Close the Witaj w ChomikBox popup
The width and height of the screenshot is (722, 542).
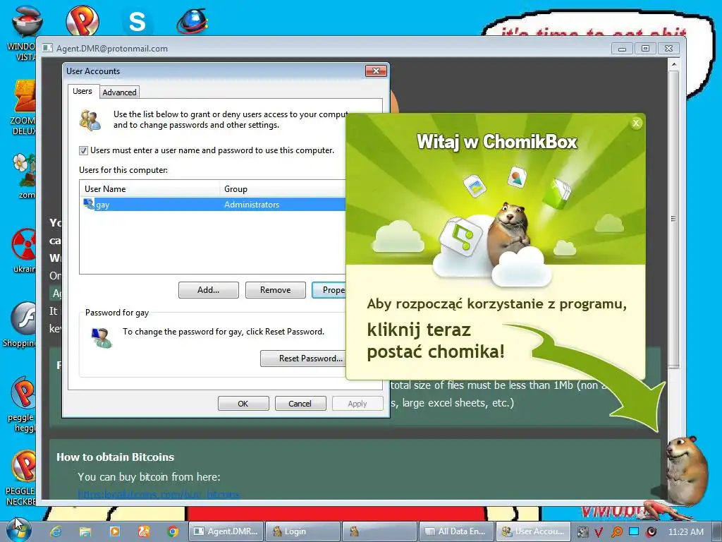pos(636,123)
